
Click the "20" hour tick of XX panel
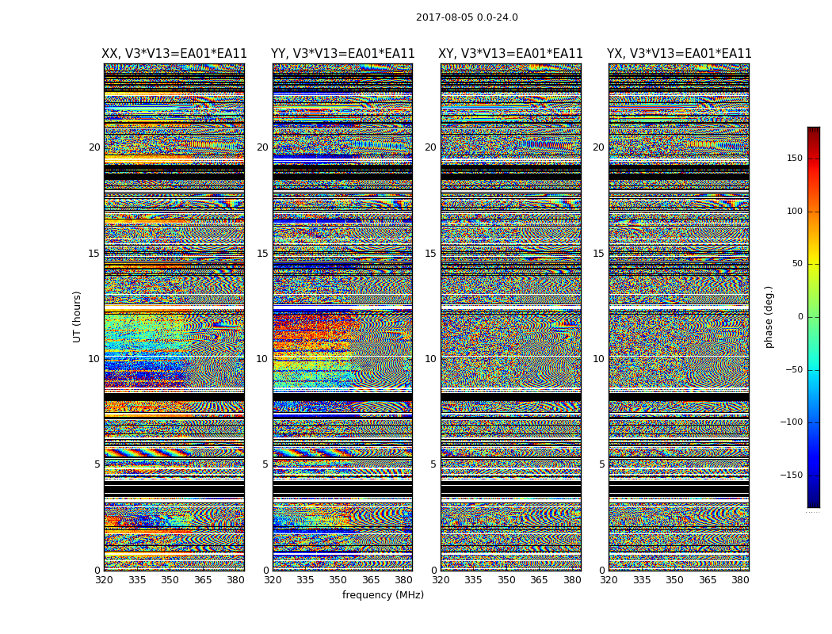(94, 147)
